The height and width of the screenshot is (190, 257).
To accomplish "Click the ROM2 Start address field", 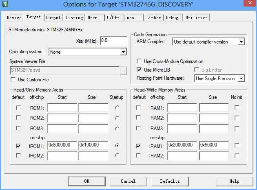I will click(62, 118).
